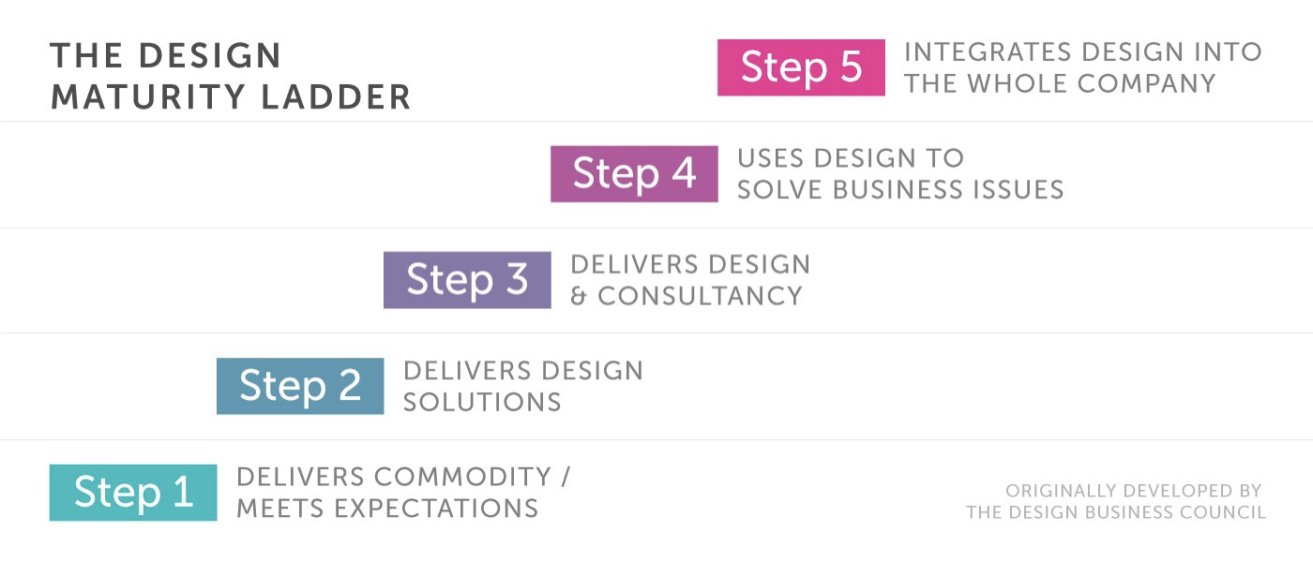Open 'The Design Business Council' attribution

tap(1116, 512)
